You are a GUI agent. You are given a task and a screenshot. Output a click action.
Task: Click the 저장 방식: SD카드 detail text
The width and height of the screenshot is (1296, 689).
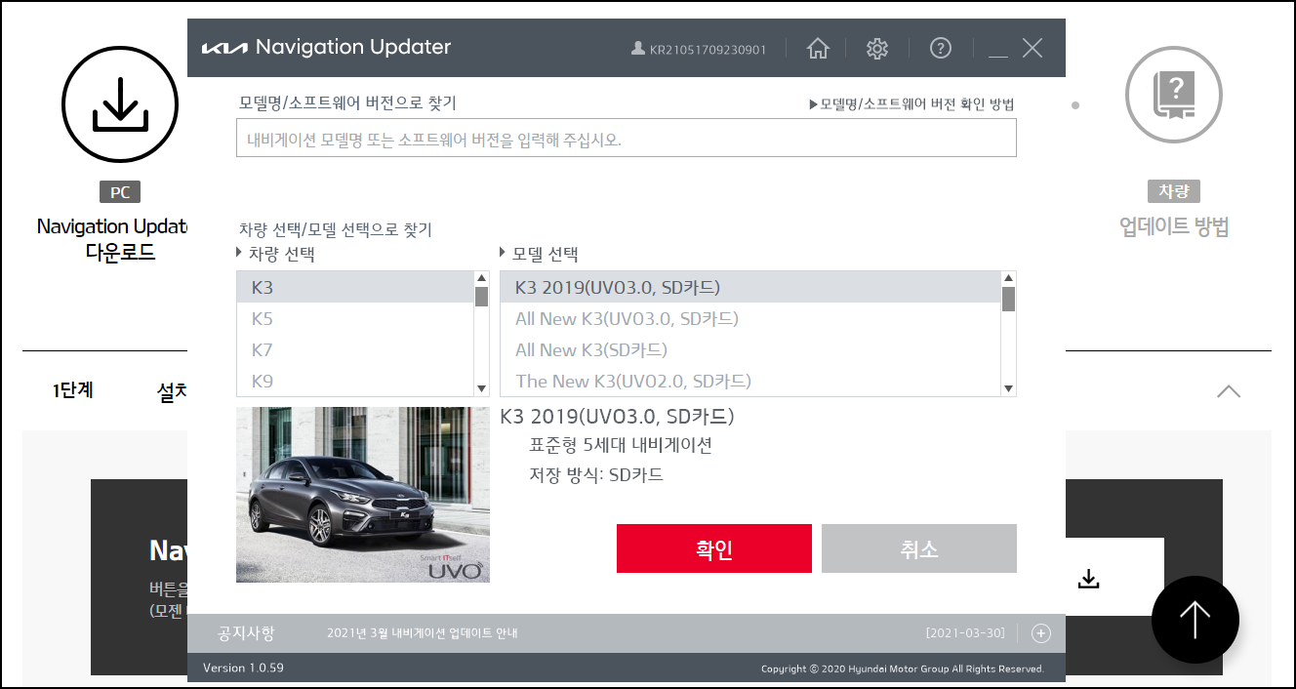(596, 475)
